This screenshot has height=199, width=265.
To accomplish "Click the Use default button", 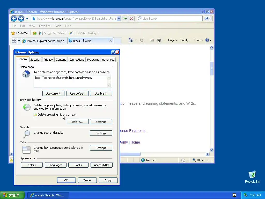I will (x=77, y=93).
